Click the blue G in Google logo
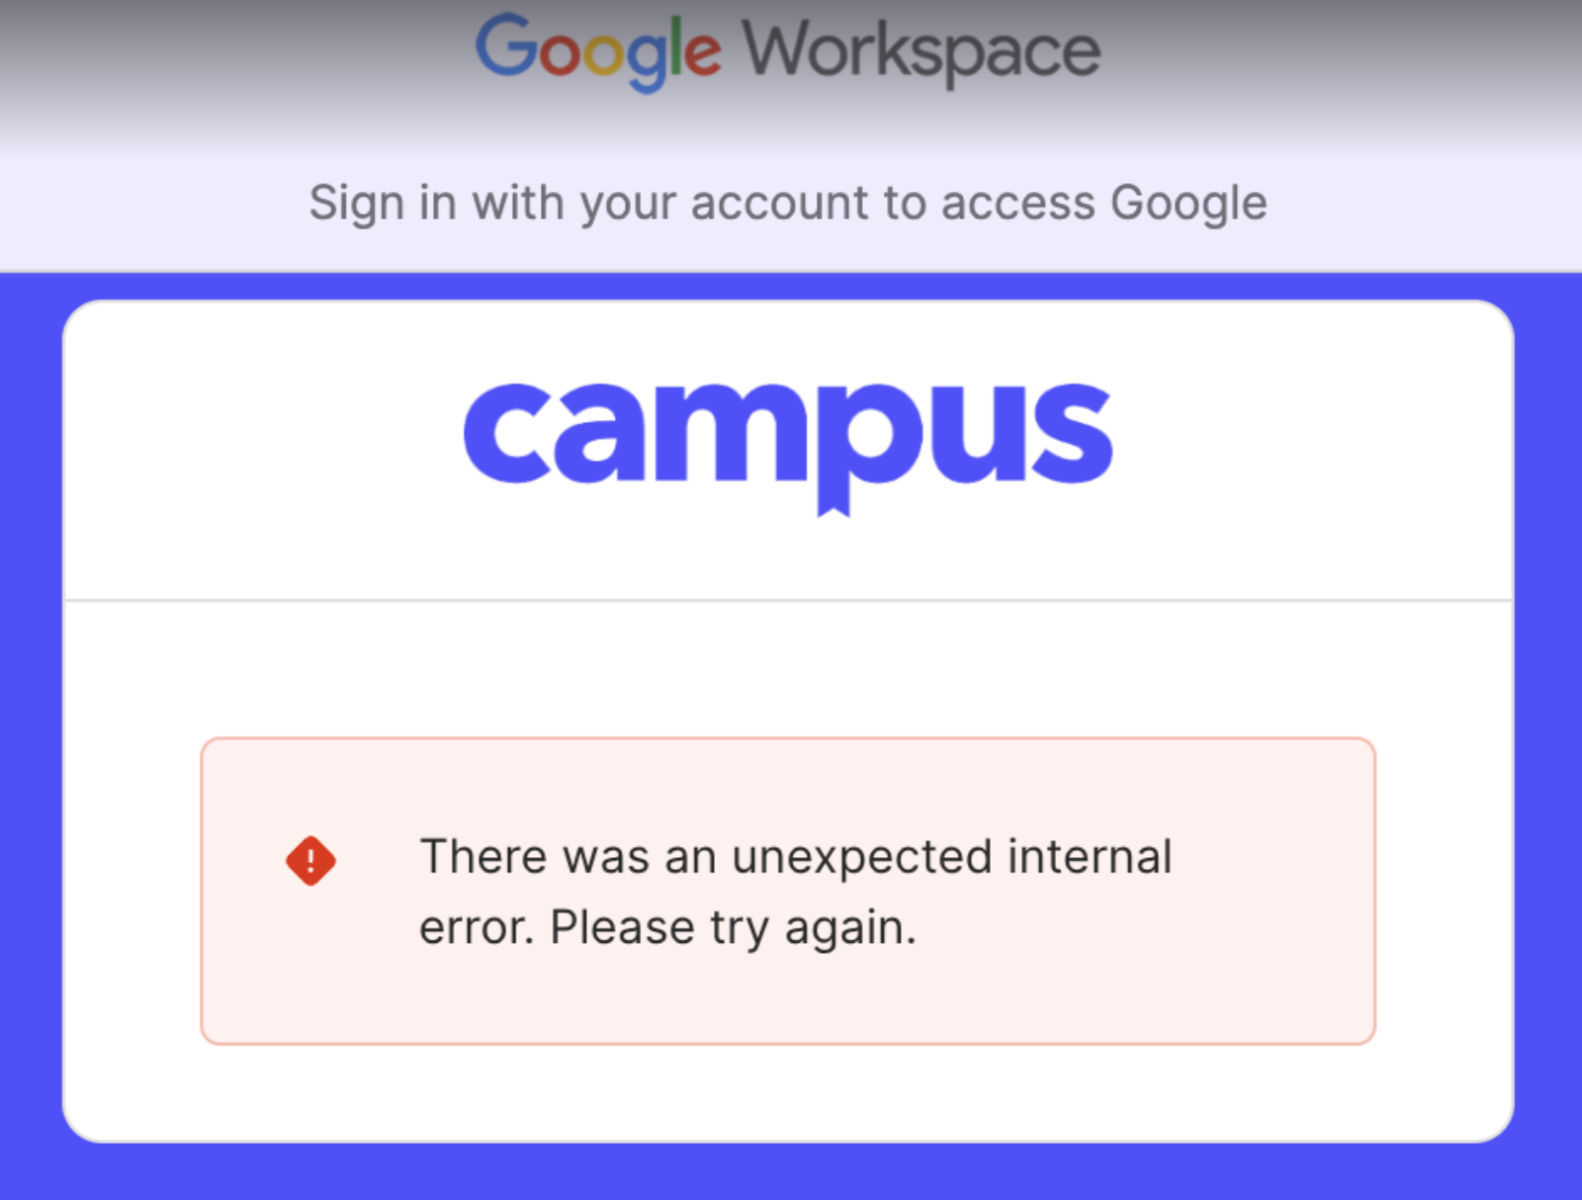This screenshot has width=1582, height=1200. pyautogui.click(x=506, y=46)
